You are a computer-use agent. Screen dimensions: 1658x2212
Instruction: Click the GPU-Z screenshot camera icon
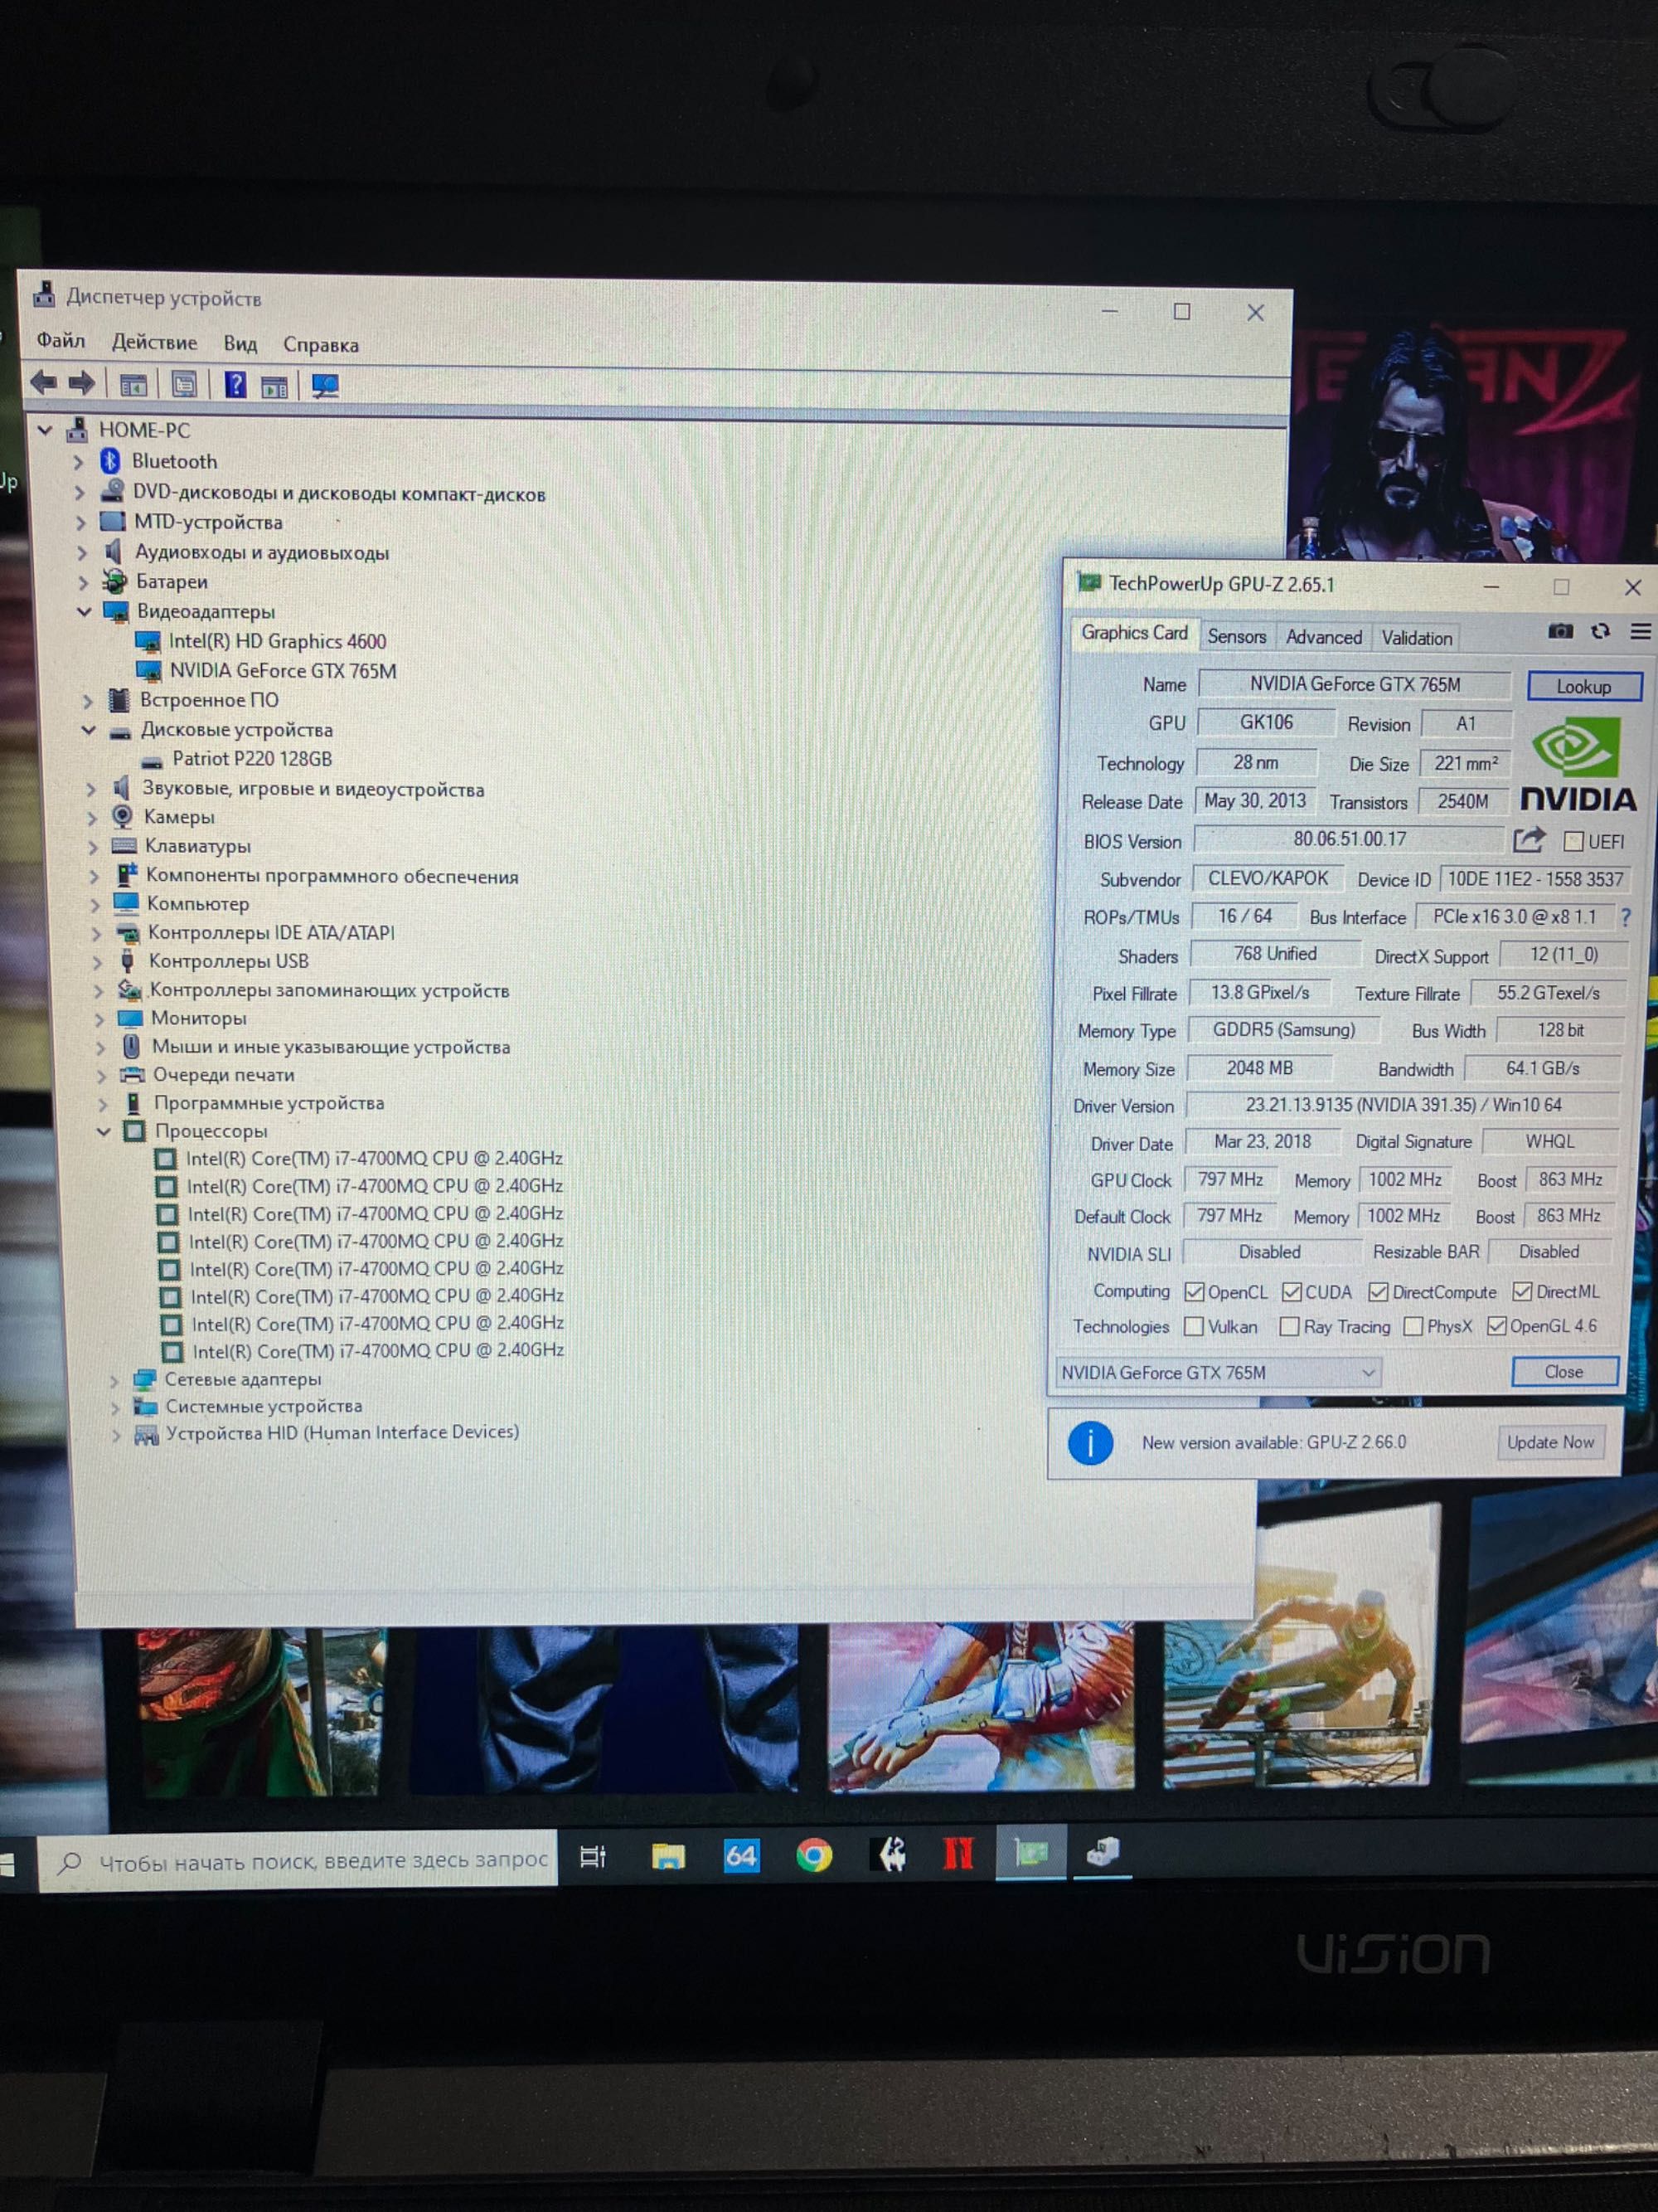(1560, 631)
